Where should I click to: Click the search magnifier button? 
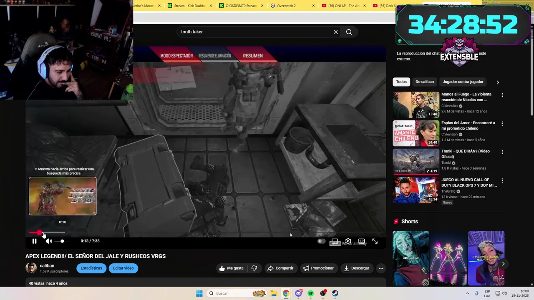tap(349, 32)
